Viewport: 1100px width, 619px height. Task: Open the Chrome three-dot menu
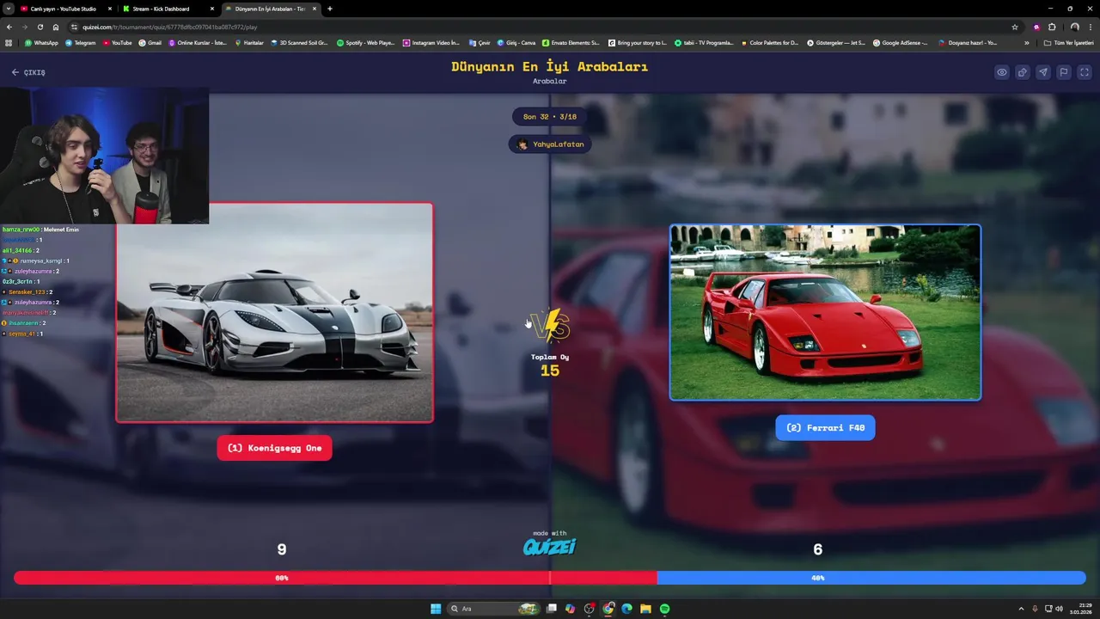tap(1090, 27)
